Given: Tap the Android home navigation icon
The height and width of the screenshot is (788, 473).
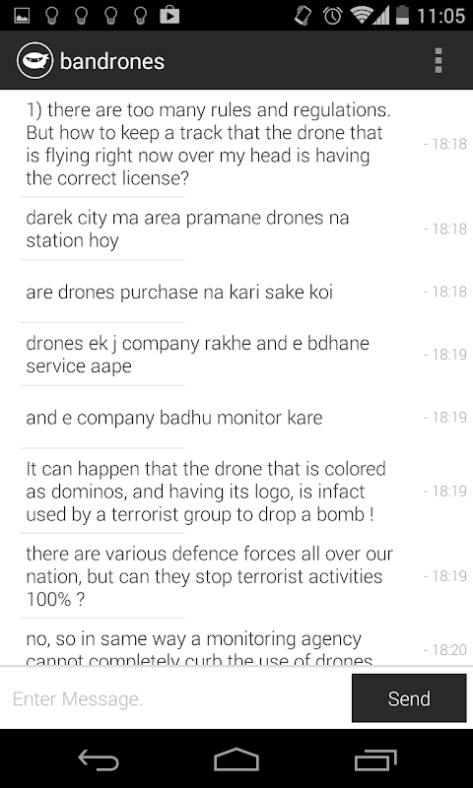Looking at the screenshot, I should coord(236,758).
